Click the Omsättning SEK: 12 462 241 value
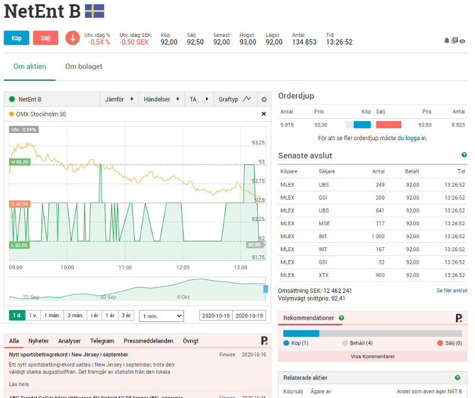475x398 pixels. coord(315,290)
